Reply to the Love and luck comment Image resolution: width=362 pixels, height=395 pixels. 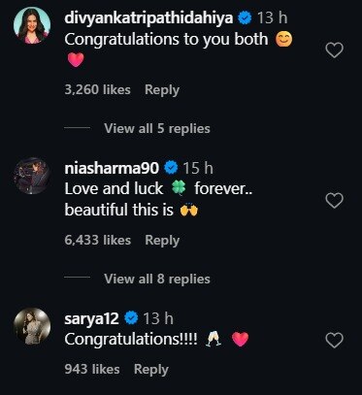coord(162,241)
